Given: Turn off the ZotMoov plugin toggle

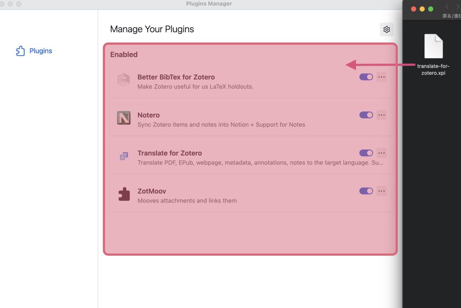Looking at the screenshot, I should [366, 191].
